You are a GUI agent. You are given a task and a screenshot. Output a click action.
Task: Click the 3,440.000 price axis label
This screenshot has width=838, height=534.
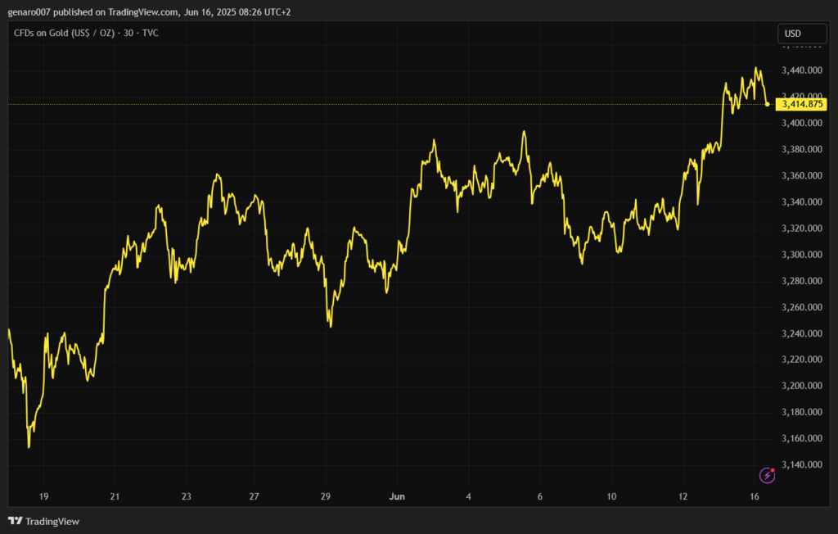pyautogui.click(x=802, y=71)
